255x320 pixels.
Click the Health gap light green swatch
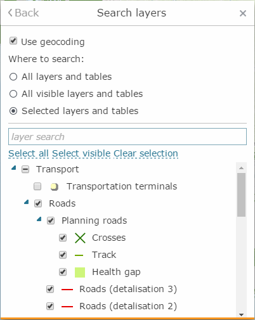(x=80, y=272)
